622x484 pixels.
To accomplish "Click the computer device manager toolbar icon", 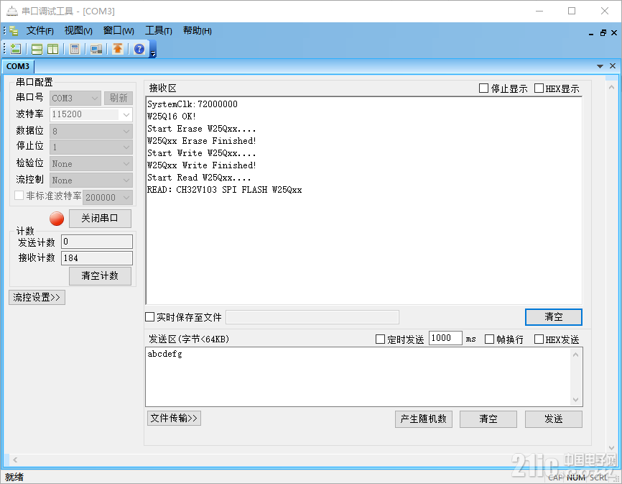I will [x=96, y=49].
